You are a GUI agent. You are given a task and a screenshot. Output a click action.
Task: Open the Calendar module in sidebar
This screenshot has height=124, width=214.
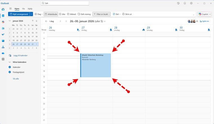click(x=3, y=16)
